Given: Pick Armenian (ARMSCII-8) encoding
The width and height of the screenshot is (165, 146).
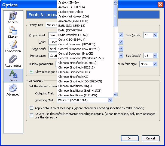Looking at the screenshot, I should (x=85, y=21).
